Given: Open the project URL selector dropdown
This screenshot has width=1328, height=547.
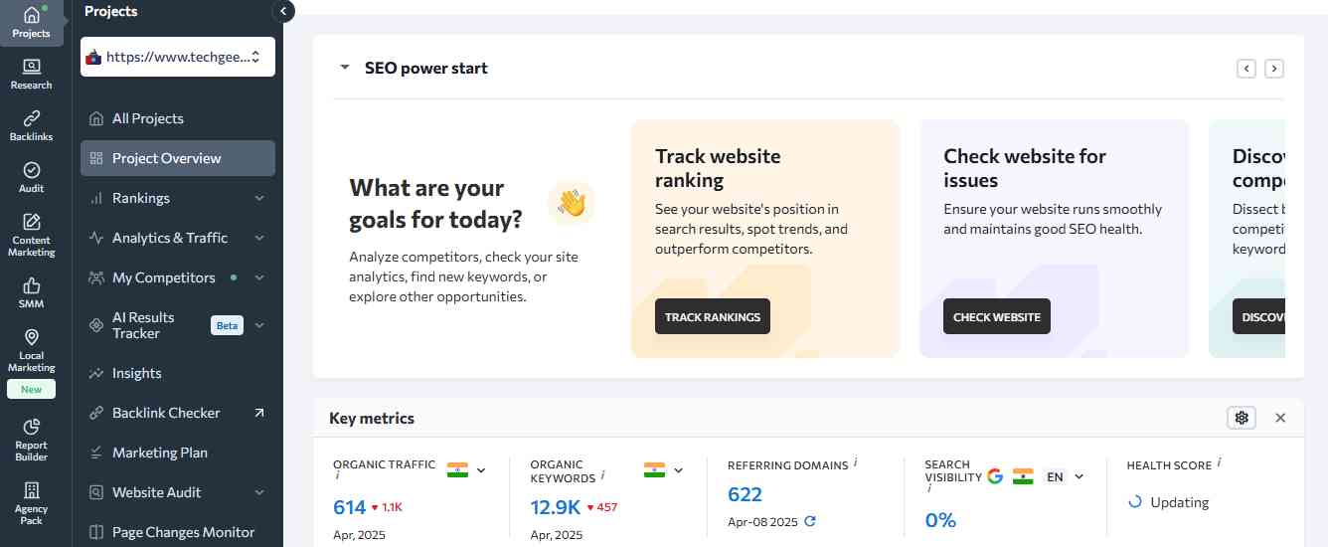Looking at the screenshot, I should click(178, 57).
